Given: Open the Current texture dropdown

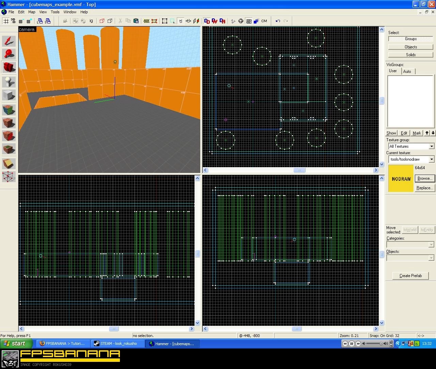Looking at the screenshot, I should (431, 159).
